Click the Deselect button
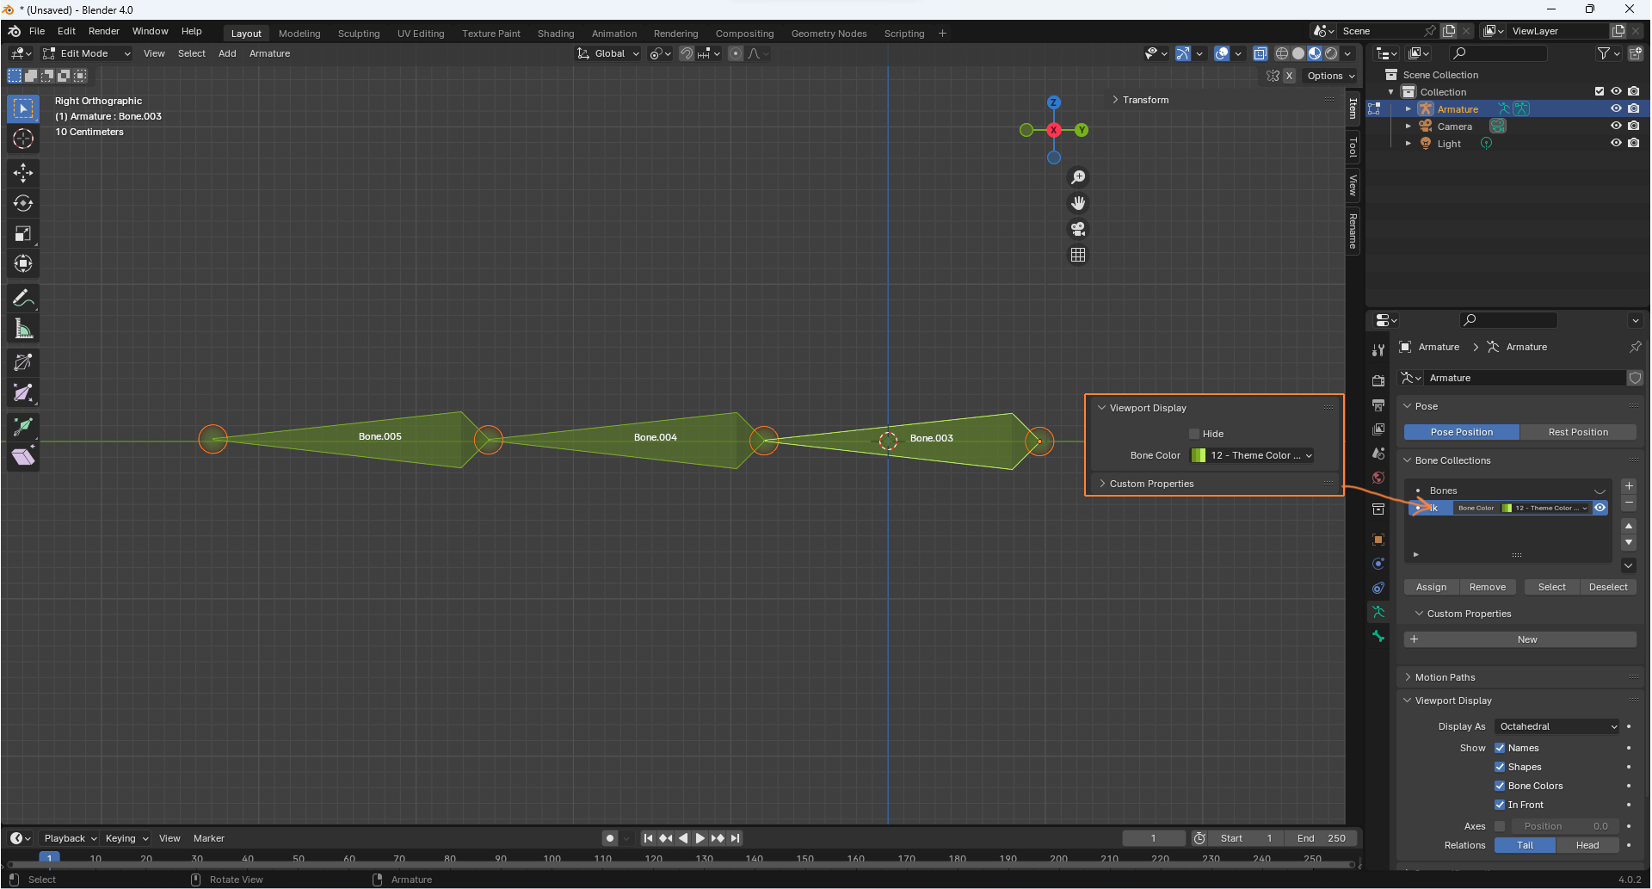This screenshot has height=889, width=1652. [1608, 587]
